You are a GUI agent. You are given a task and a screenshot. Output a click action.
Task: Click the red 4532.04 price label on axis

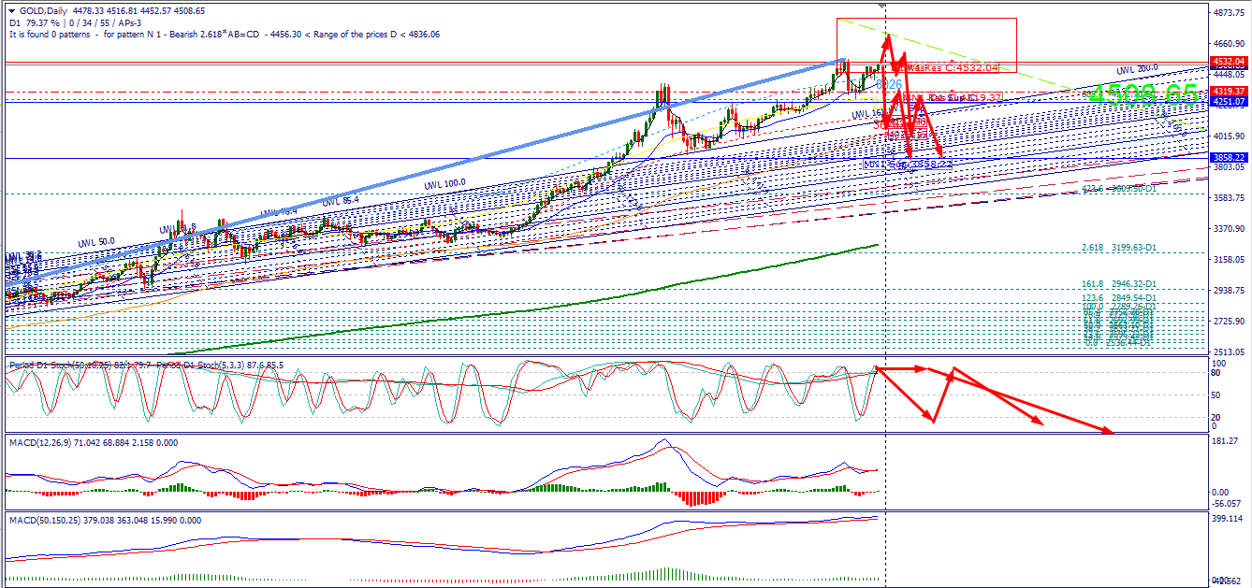click(1230, 62)
